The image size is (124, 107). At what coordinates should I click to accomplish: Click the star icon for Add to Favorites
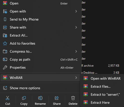[5, 43]
